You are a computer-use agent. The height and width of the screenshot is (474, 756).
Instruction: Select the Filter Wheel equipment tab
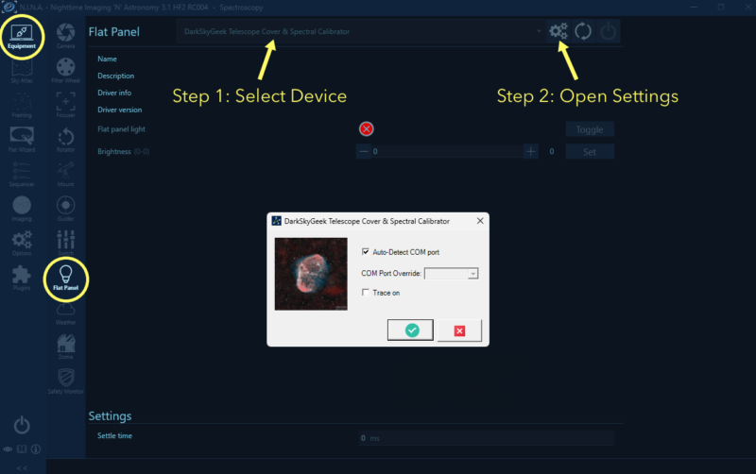click(x=65, y=72)
